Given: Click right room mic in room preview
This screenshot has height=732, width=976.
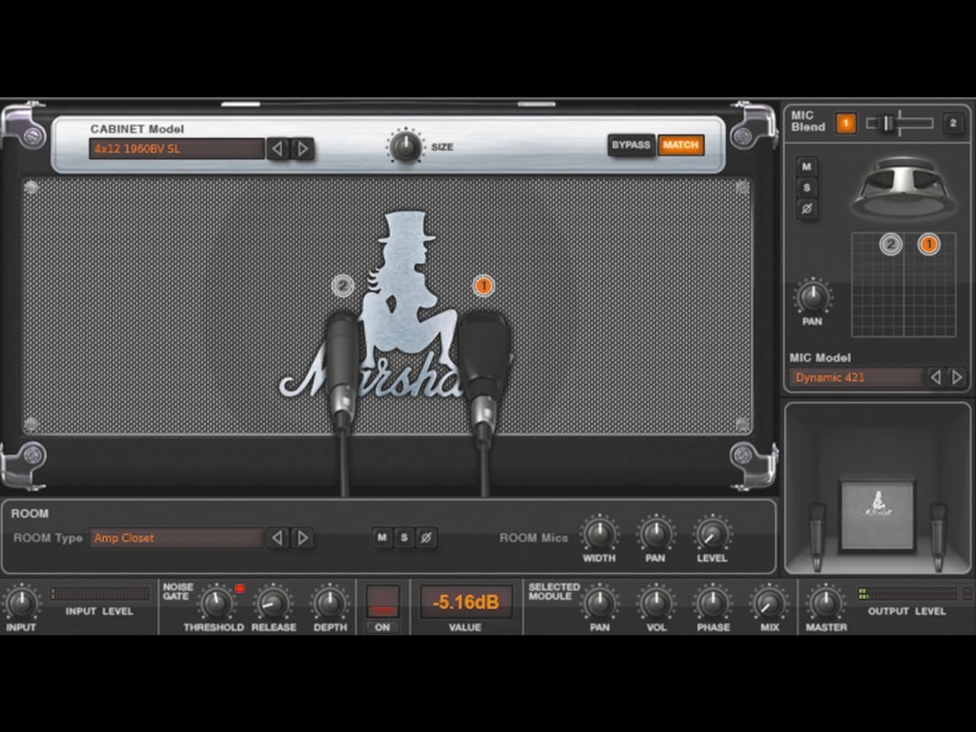Looking at the screenshot, I should click(938, 536).
